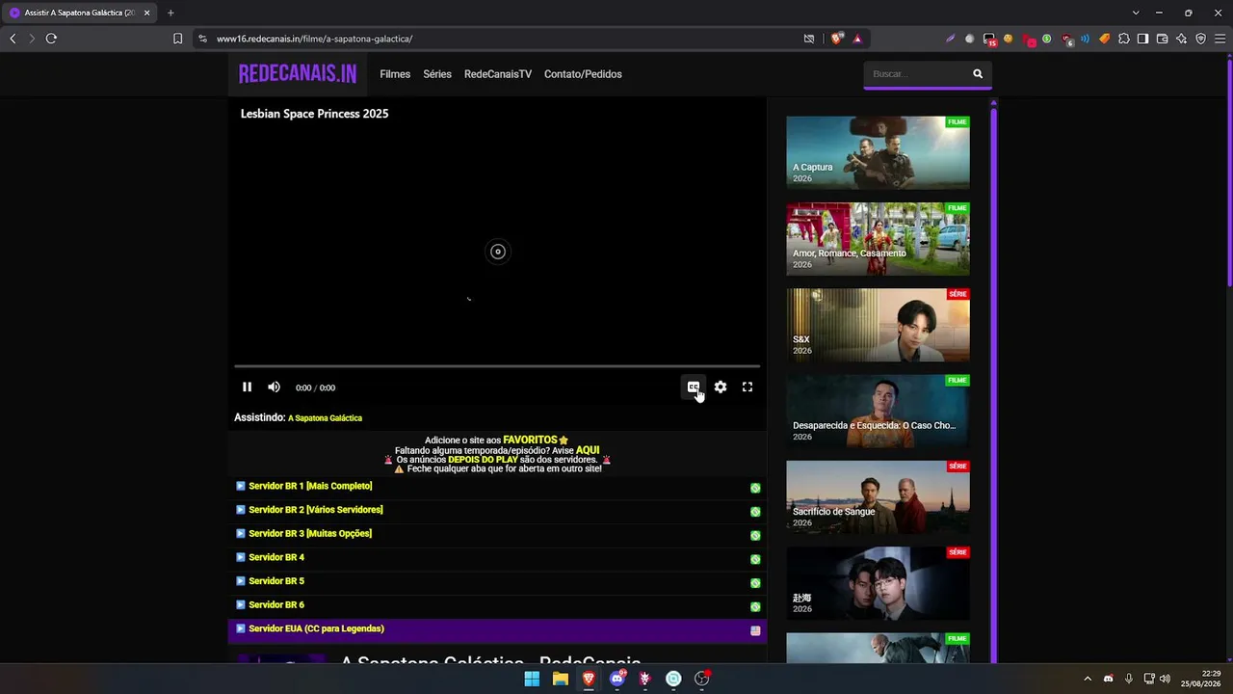Bookmark this page
The width and height of the screenshot is (1233, 694).
177,39
